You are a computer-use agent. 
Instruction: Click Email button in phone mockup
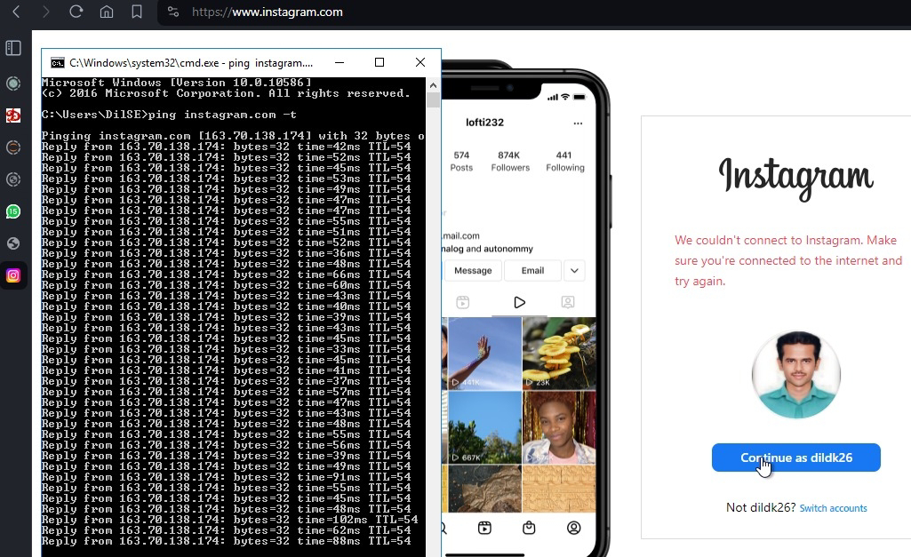pos(532,271)
